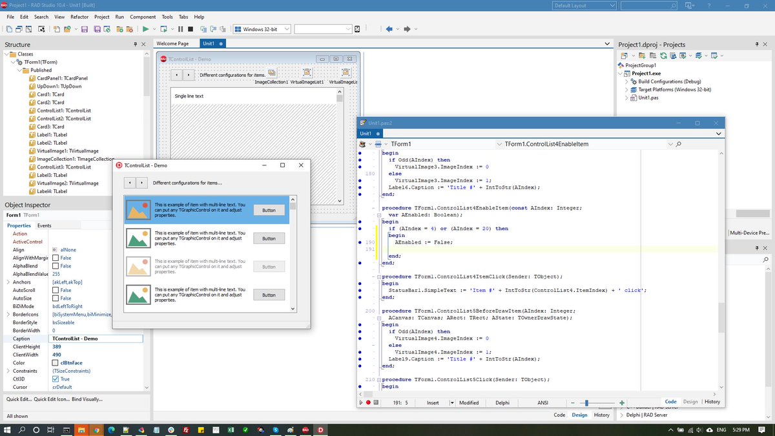Toggle the AlphaBlend checkbox
The height and width of the screenshot is (436, 775).
click(55, 265)
